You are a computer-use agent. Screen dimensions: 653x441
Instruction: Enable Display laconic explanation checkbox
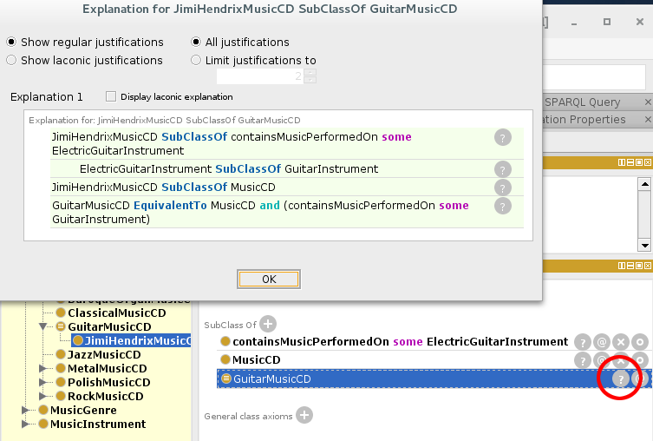(111, 96)
